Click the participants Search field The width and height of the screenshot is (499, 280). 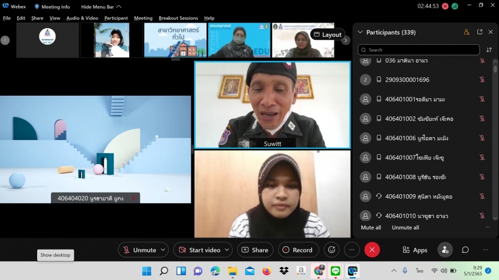click(x=419, y=50)
